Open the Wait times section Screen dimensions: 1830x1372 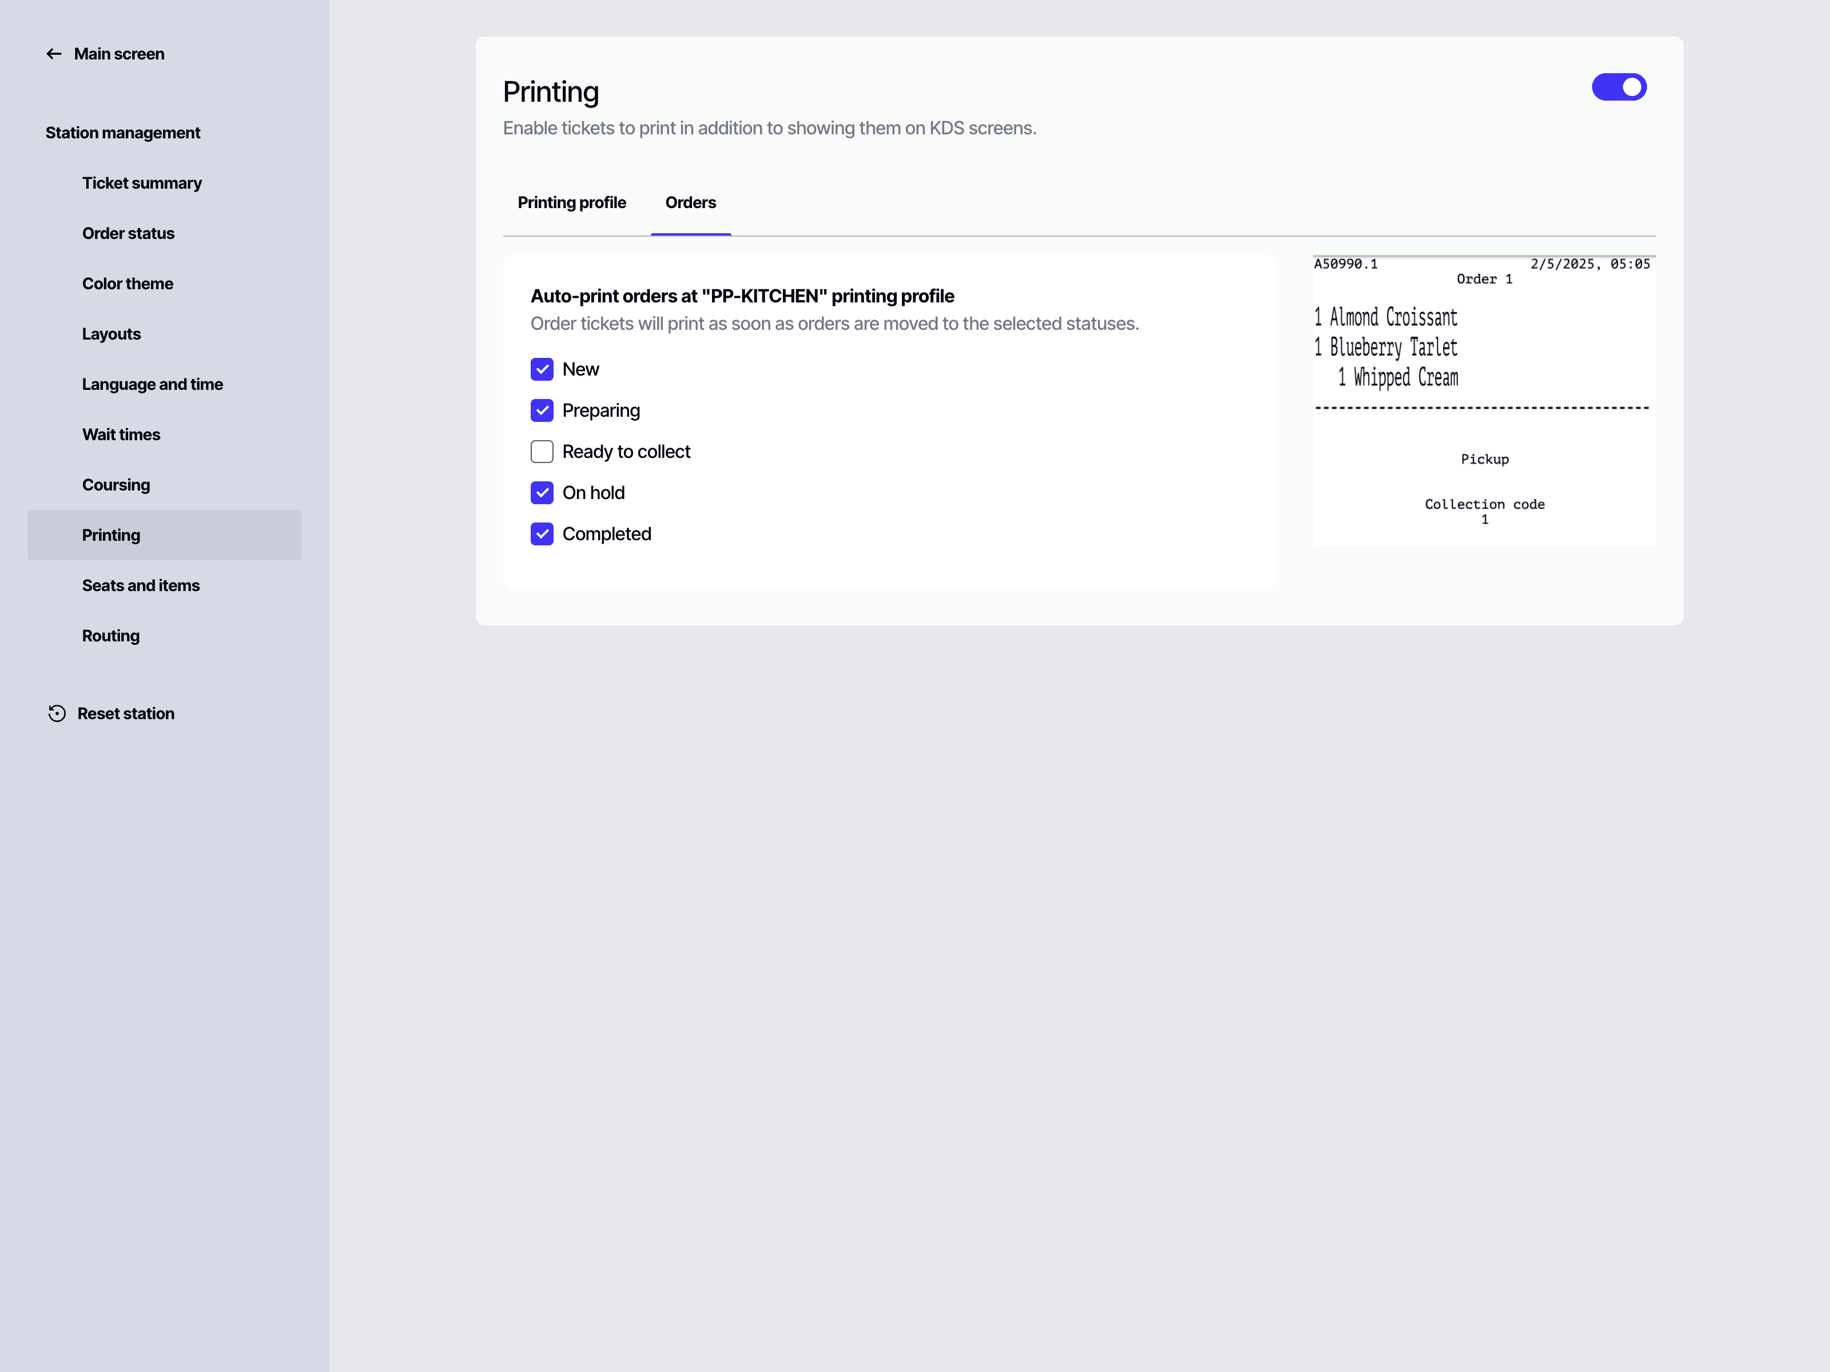[x=121, y=434]
